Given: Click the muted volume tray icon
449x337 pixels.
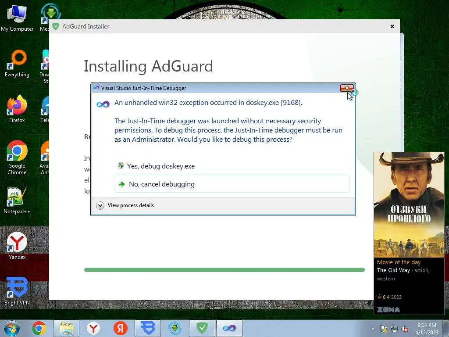Looking at the screenshot, I should [405, 329].
